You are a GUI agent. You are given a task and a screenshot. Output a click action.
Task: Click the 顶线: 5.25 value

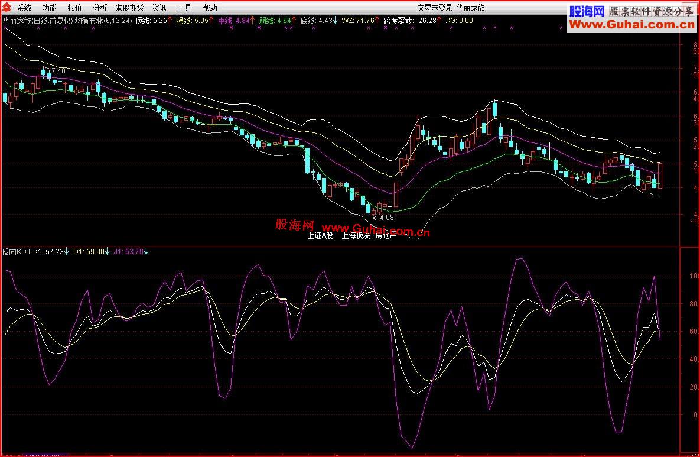151,21
